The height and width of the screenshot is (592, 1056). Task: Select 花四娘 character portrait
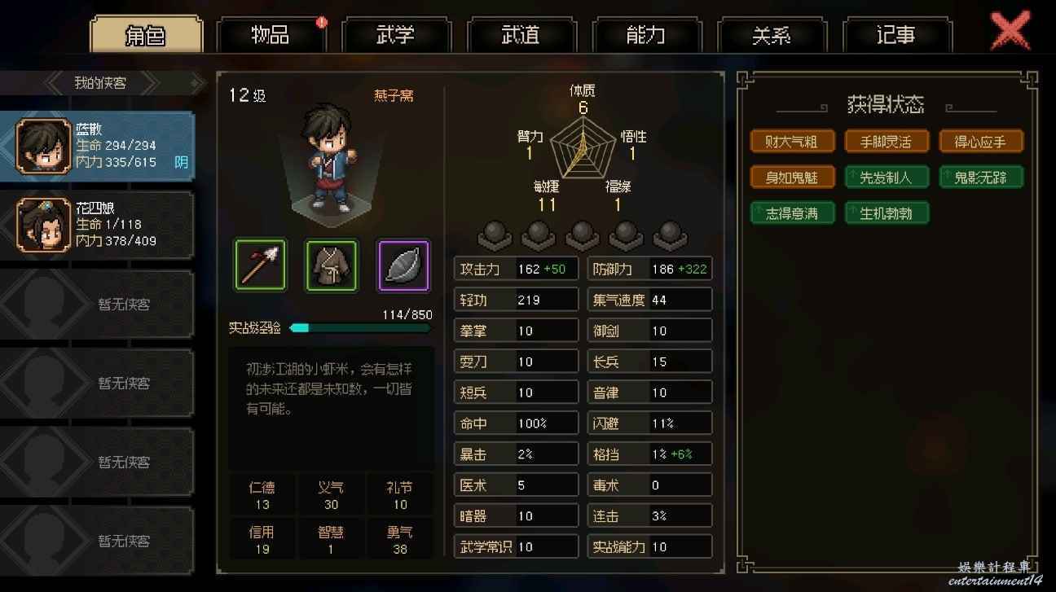44,225
